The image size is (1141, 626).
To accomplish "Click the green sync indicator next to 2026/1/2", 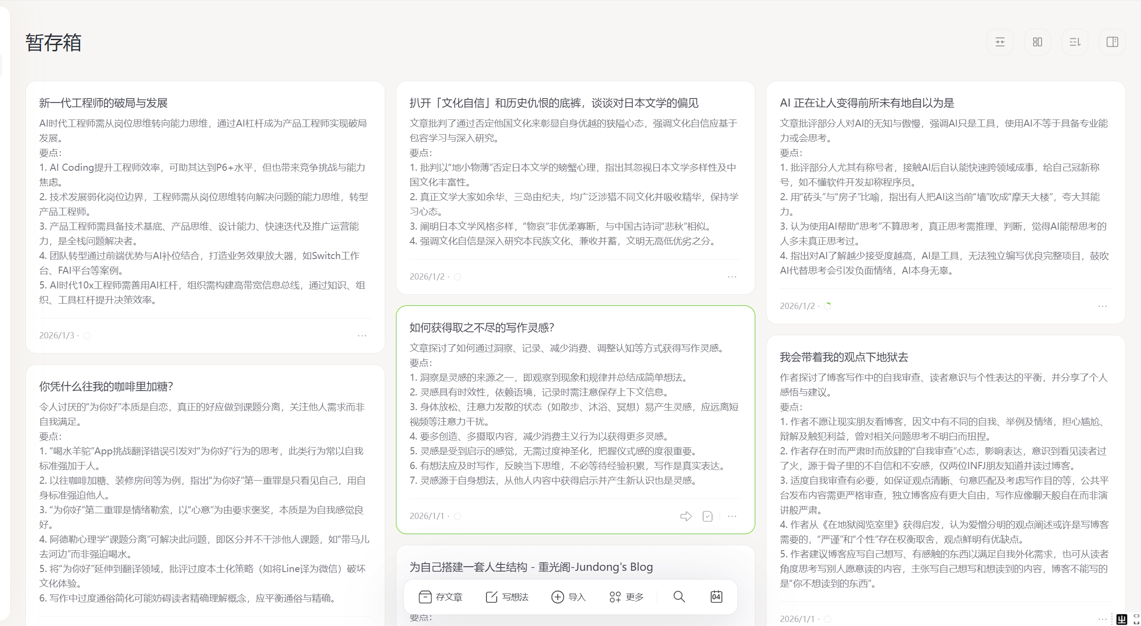I will coord(828,306).
